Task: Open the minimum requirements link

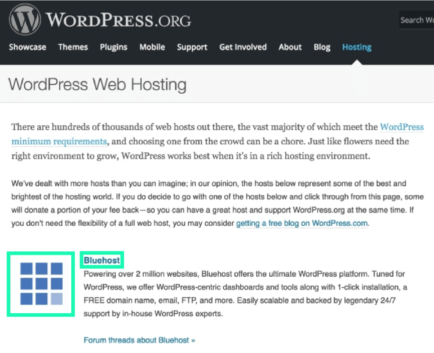Action: point(59,141)
